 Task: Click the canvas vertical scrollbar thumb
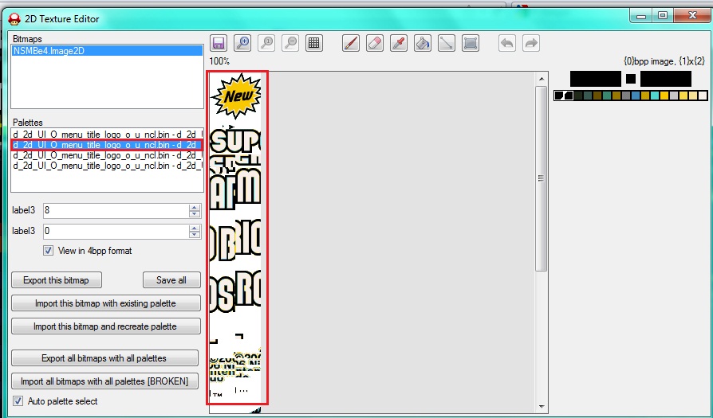[541, 178]
